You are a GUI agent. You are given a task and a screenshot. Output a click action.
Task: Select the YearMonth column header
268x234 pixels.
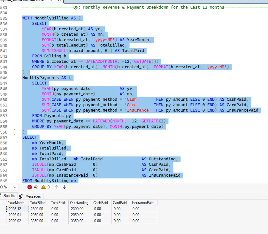click(17, 203)
